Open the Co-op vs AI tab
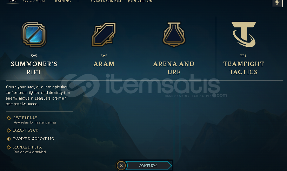Image resolution: width=287 pixels, height=171 pixels. pyautogui.click(x=34, y=1)
